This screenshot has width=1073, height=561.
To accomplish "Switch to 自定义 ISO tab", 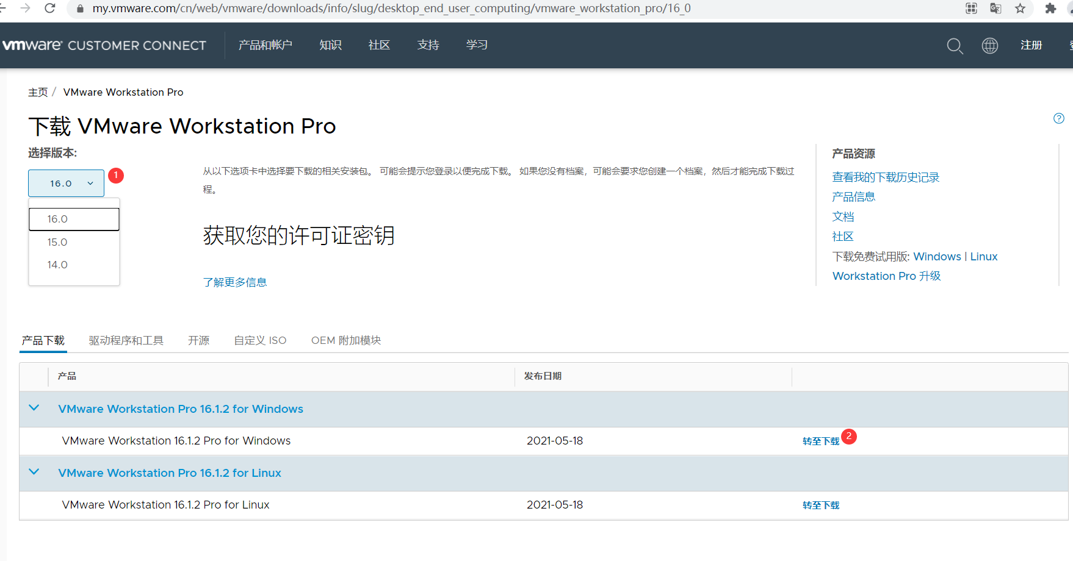I will click(x=260, y=340).
